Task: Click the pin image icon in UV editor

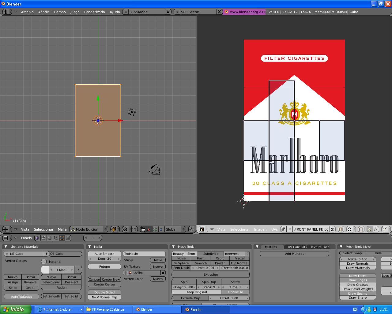Action: pyautogui.click(x=283, y=229)
